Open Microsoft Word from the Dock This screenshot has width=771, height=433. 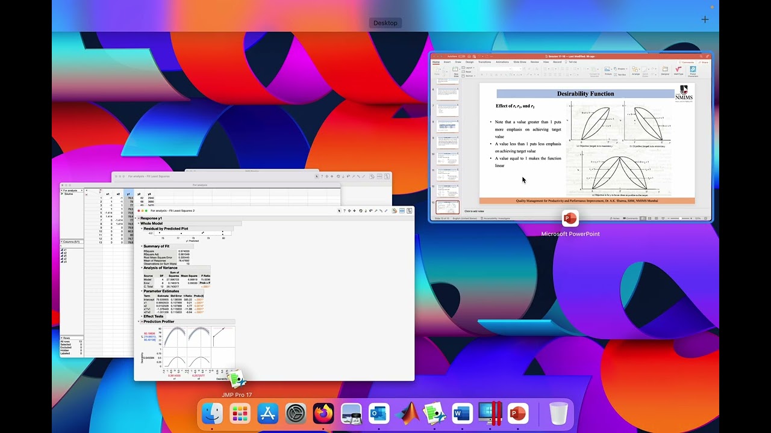coord(462,414)
